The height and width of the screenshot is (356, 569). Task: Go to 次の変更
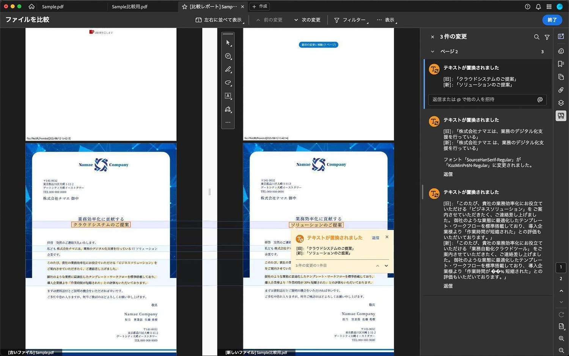[307, 20]
